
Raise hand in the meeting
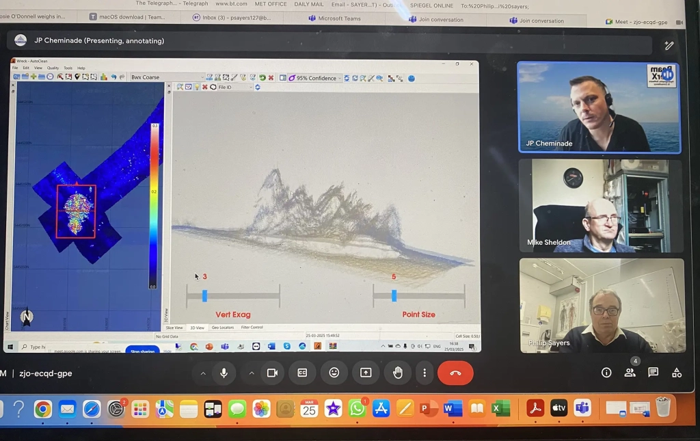coord(398,373)
